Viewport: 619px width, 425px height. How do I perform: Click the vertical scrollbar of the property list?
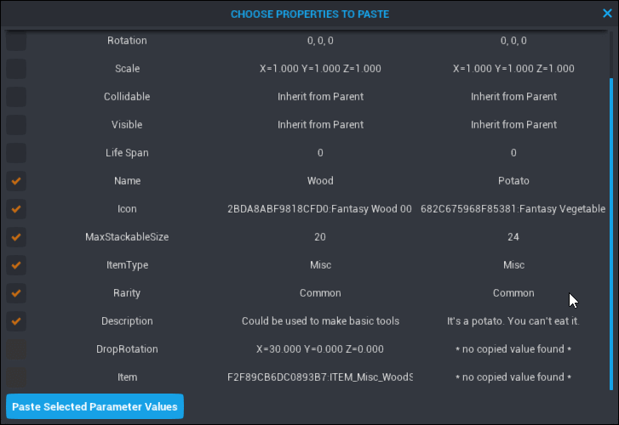pos(610,212)
